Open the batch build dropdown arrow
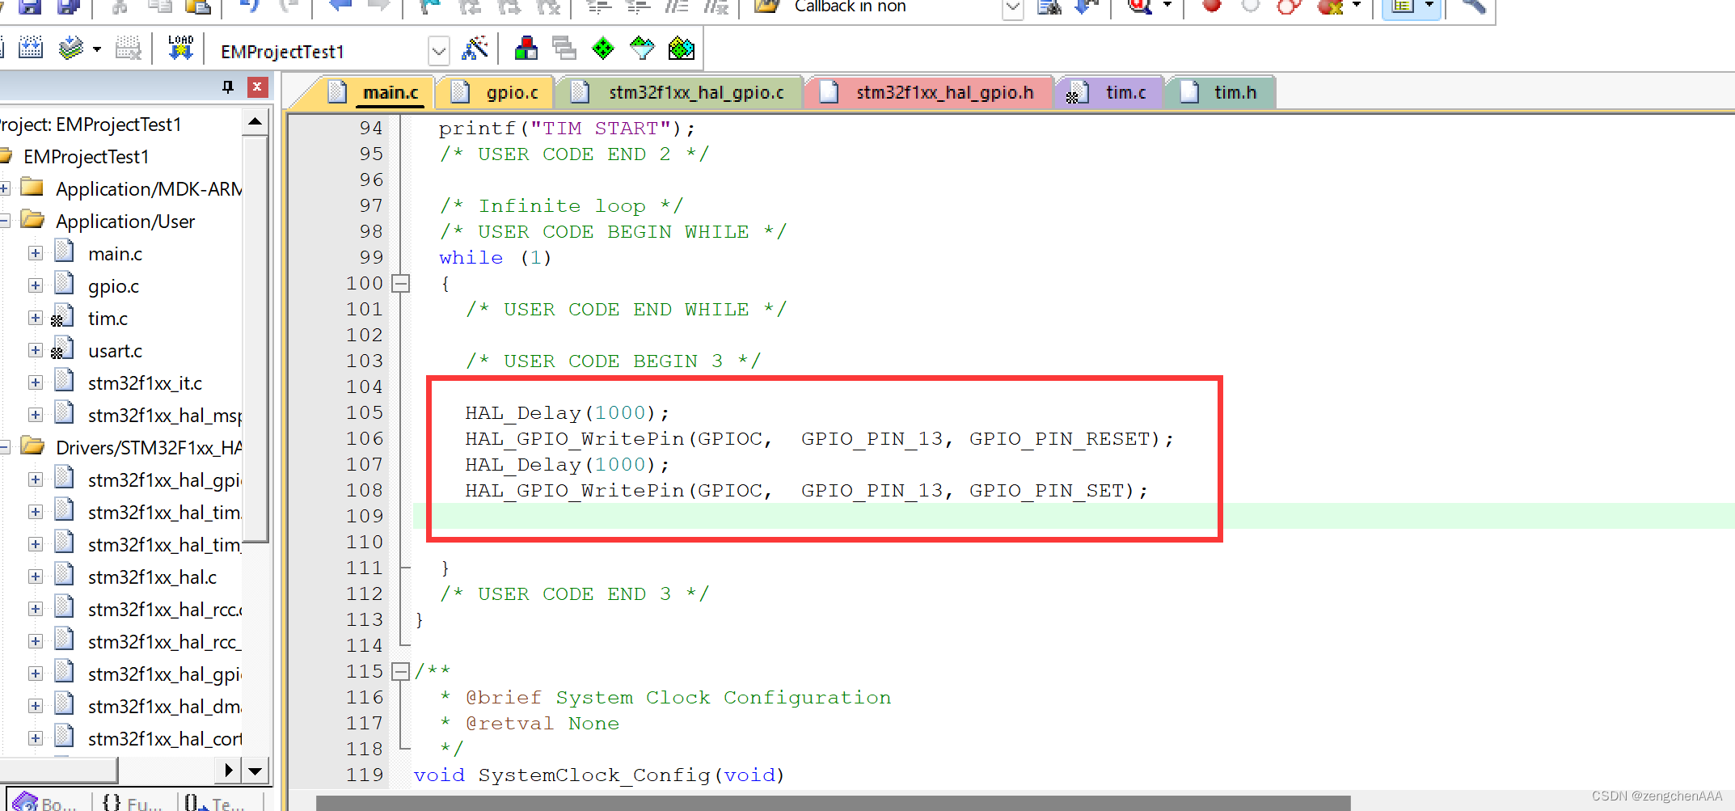This screenshot has width=1735, height=811. (x=97, y=49)
